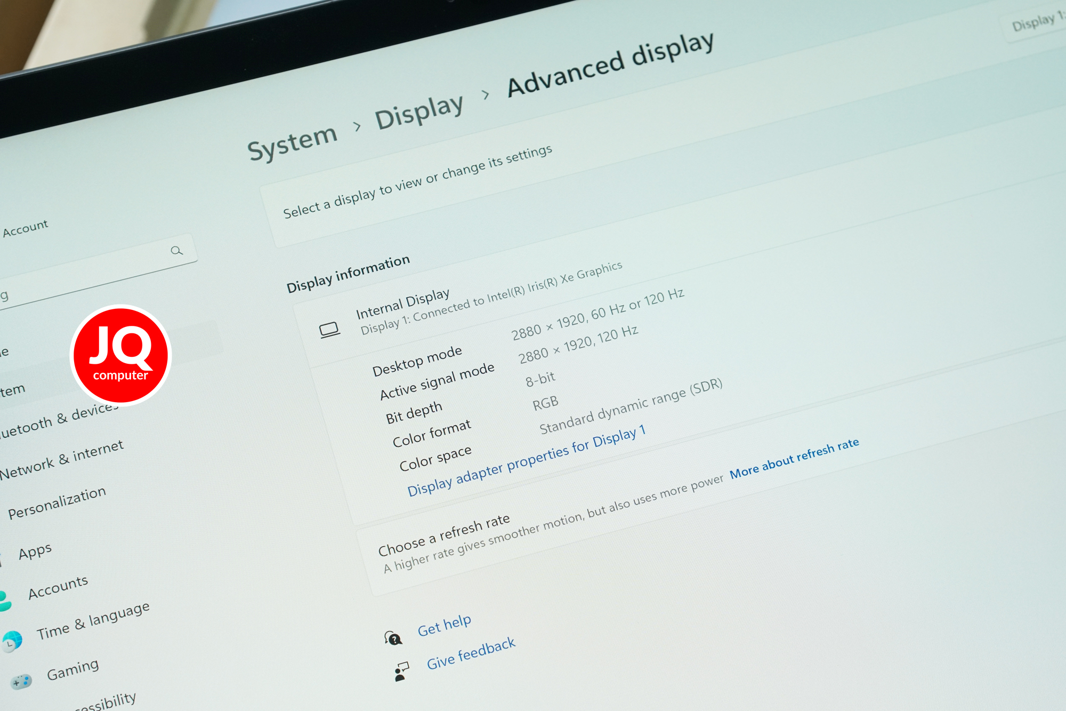The image size is (1066, 711).
Task: Click the Color space label
Action: [x=435, y=459]
